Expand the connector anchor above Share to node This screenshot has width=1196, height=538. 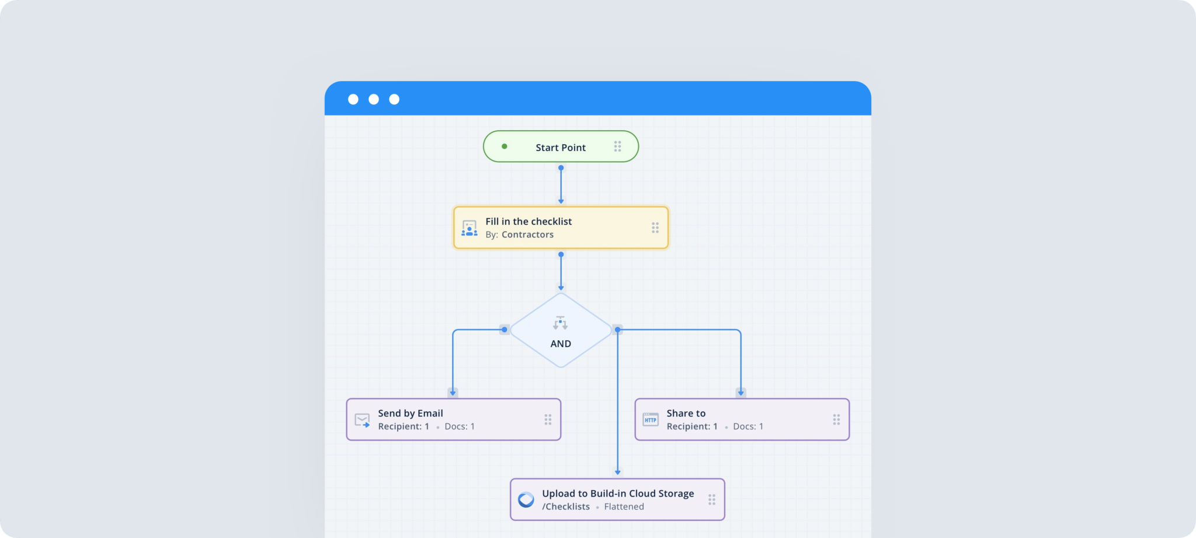740,392
